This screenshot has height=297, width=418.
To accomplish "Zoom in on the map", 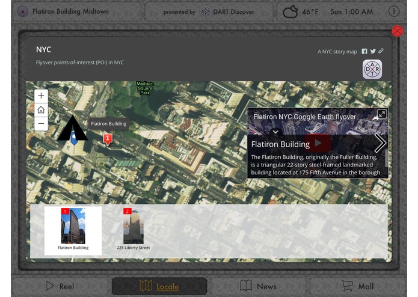I will pos(41,96).
